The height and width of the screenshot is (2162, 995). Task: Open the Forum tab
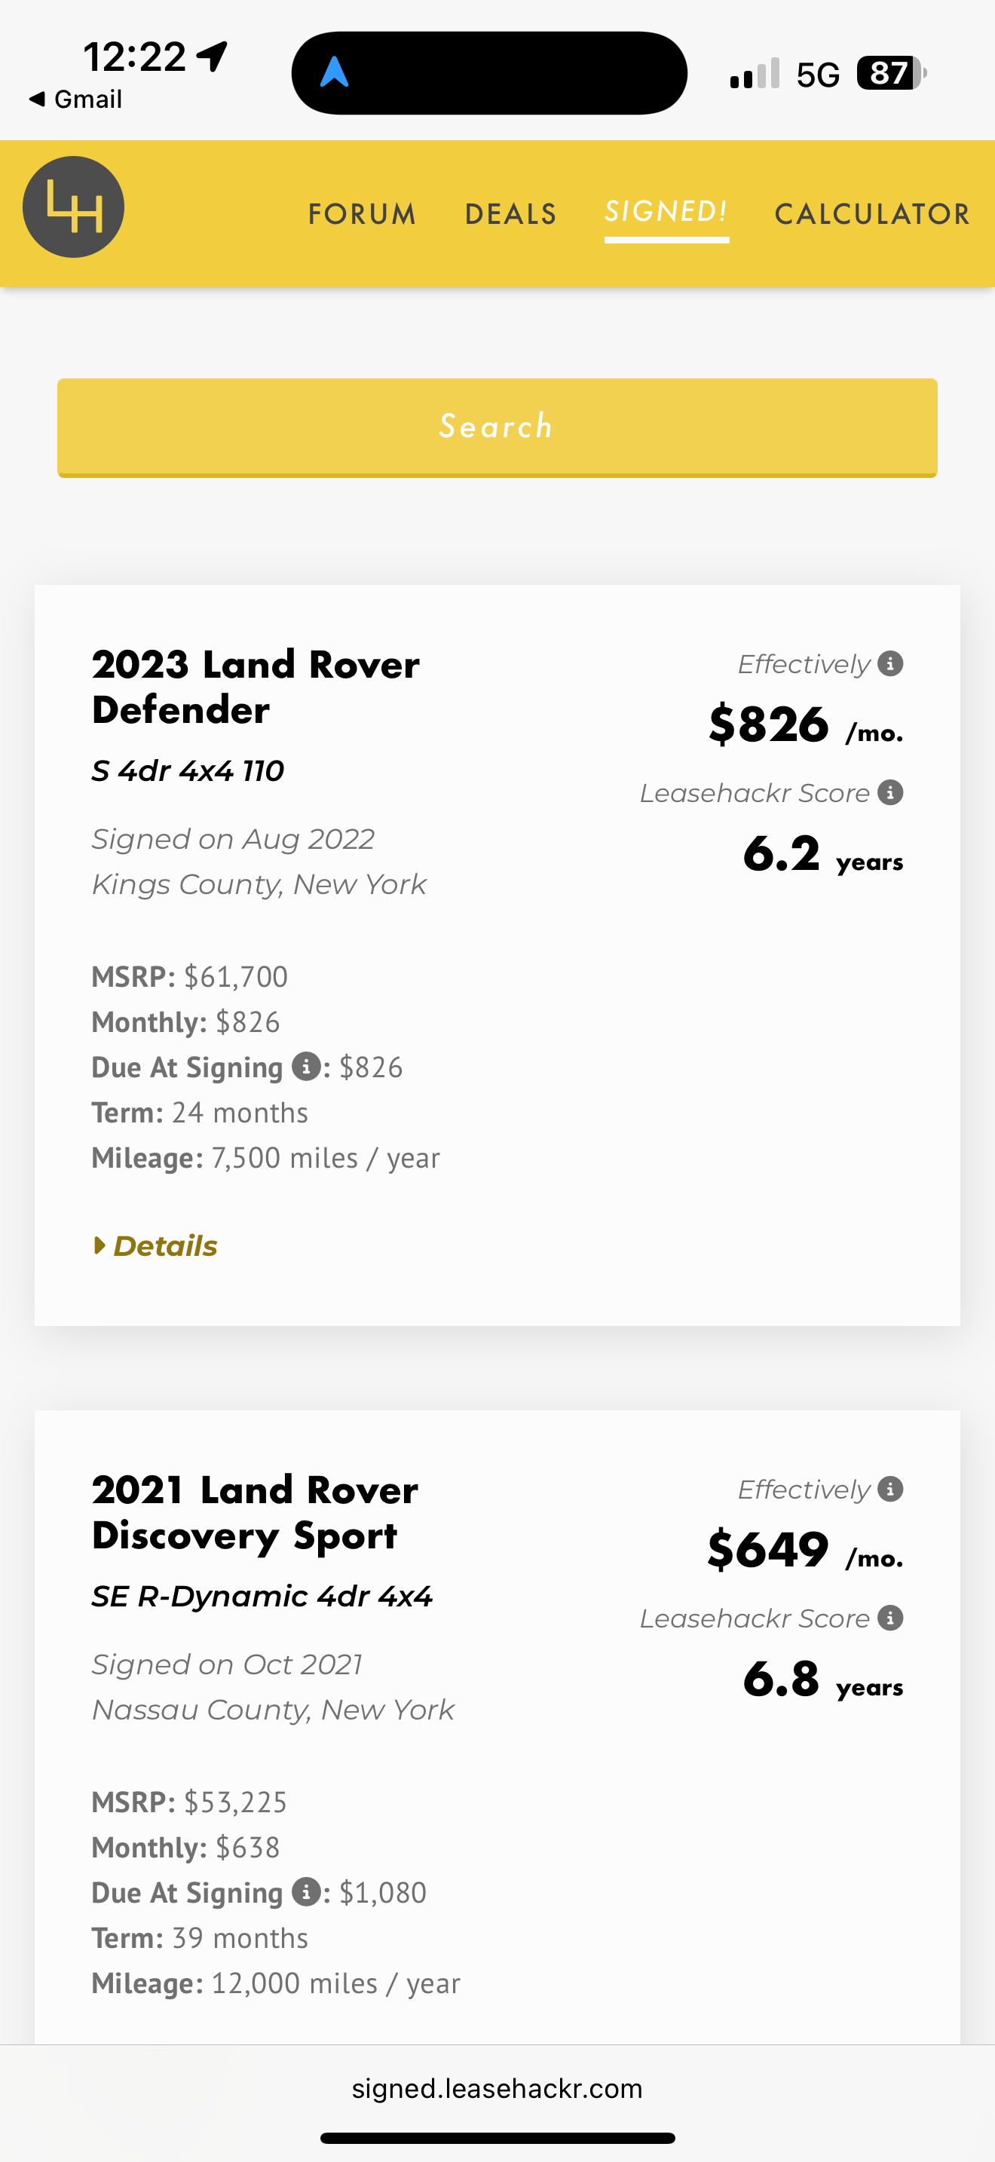click(362, 214)
